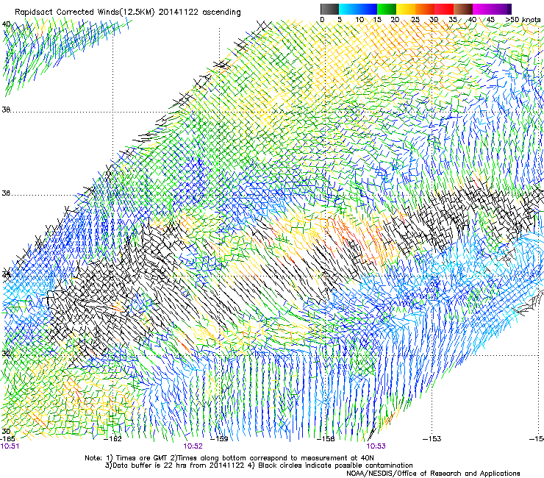Click the latitude label '38' on the left axis
Viewport: 544px width, 478px height.
[x=6, y=110]
